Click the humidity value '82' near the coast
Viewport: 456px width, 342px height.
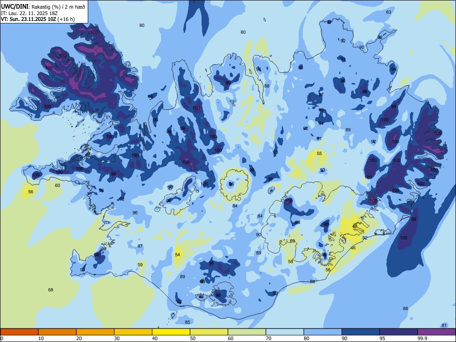click(x=365, y=238)
